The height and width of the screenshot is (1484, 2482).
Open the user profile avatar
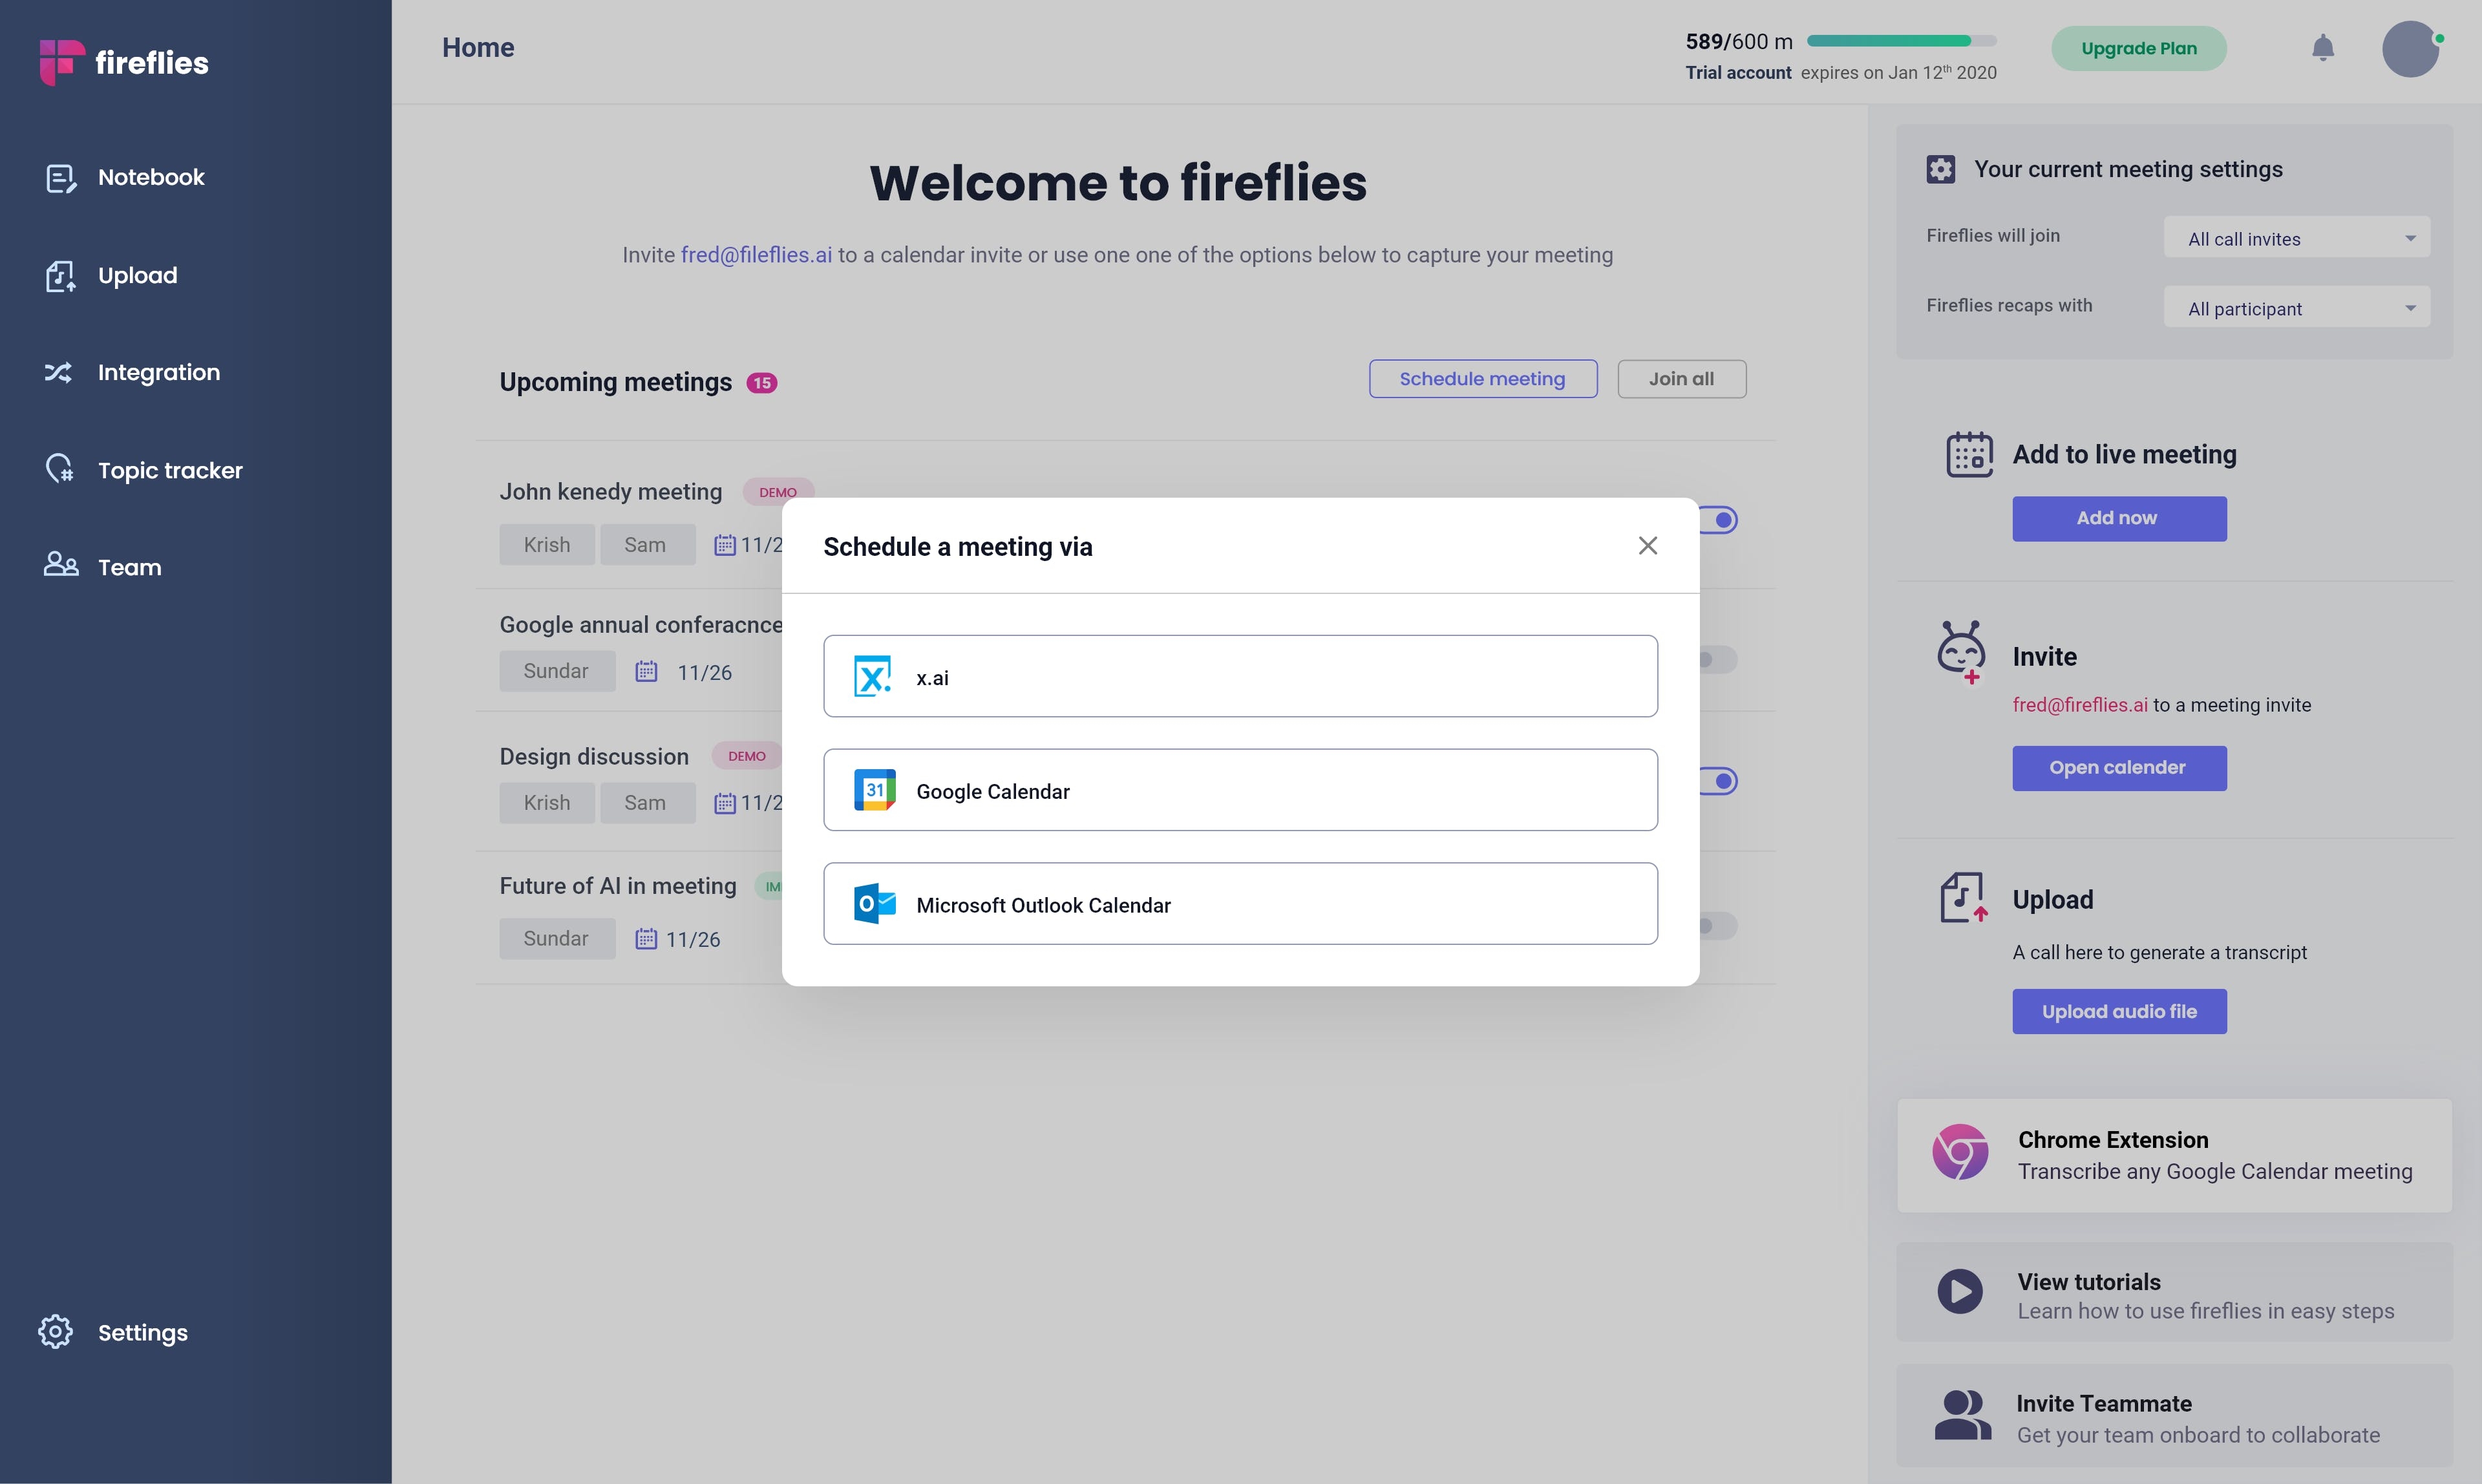click(x=2411, y=49)
